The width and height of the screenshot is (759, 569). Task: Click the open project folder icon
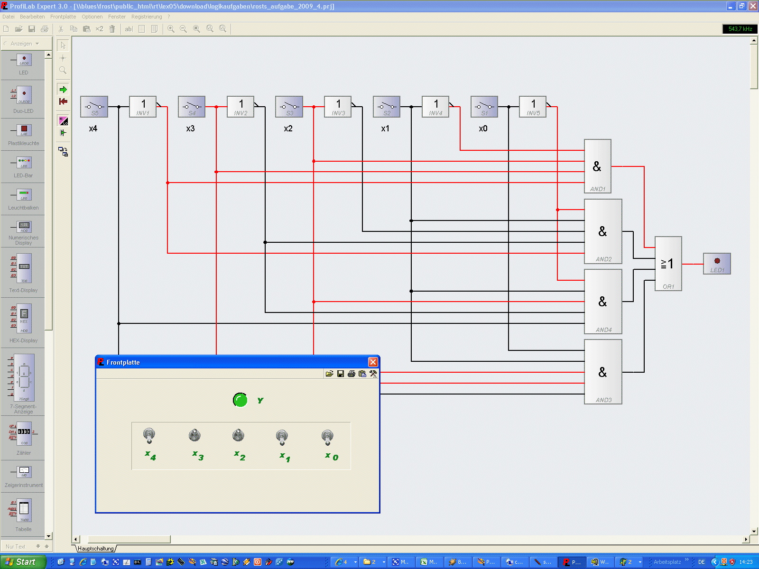click(19, 29)
